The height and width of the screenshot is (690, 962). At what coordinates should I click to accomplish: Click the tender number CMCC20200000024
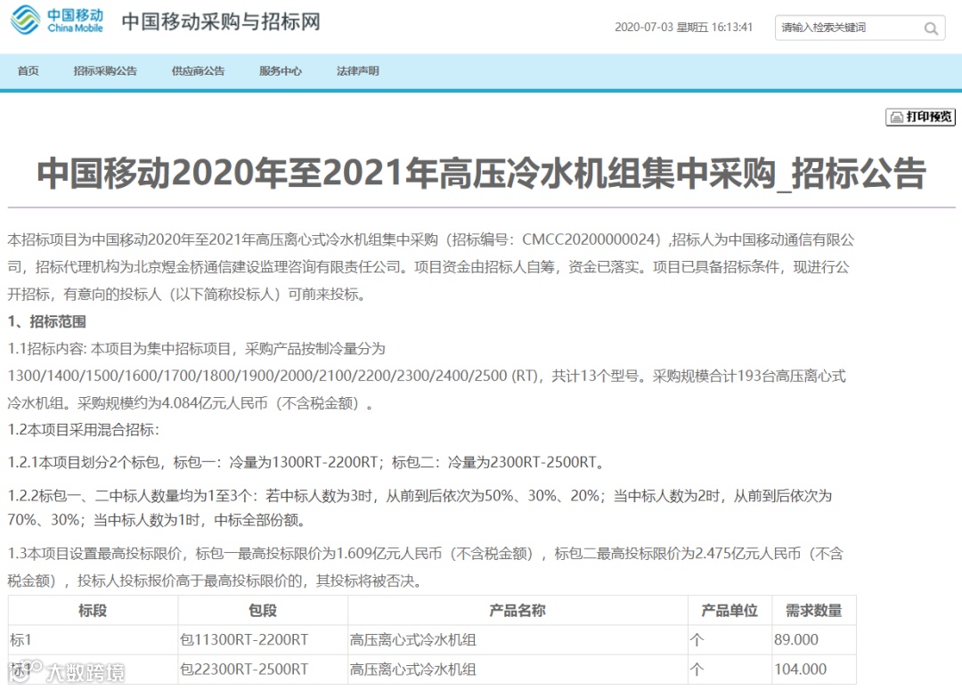click(x=591, y=239)
